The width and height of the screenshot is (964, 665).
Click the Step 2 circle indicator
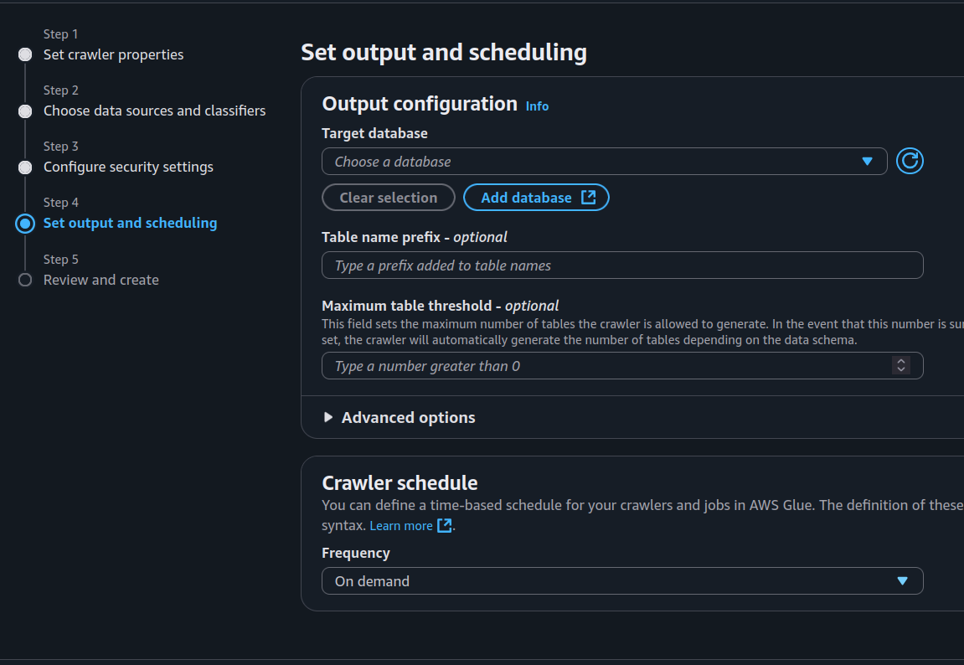pyautogui.click(x=25, y=111)
